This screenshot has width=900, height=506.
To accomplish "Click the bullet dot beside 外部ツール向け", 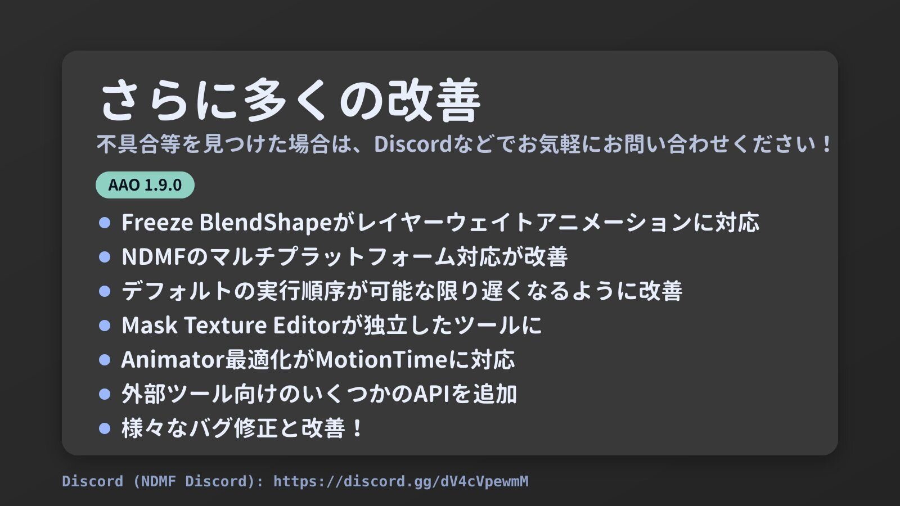I will tap(105, 394).
